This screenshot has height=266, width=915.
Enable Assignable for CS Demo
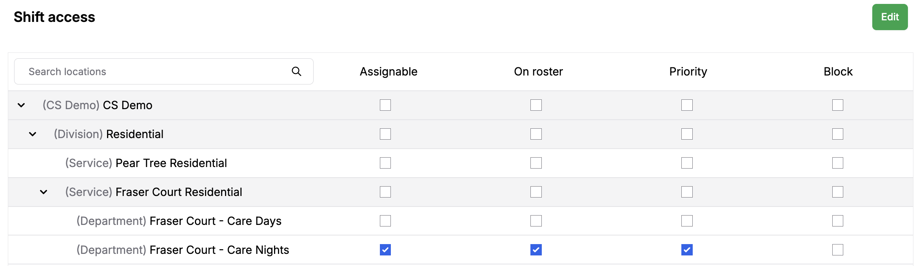pos(385,105)
